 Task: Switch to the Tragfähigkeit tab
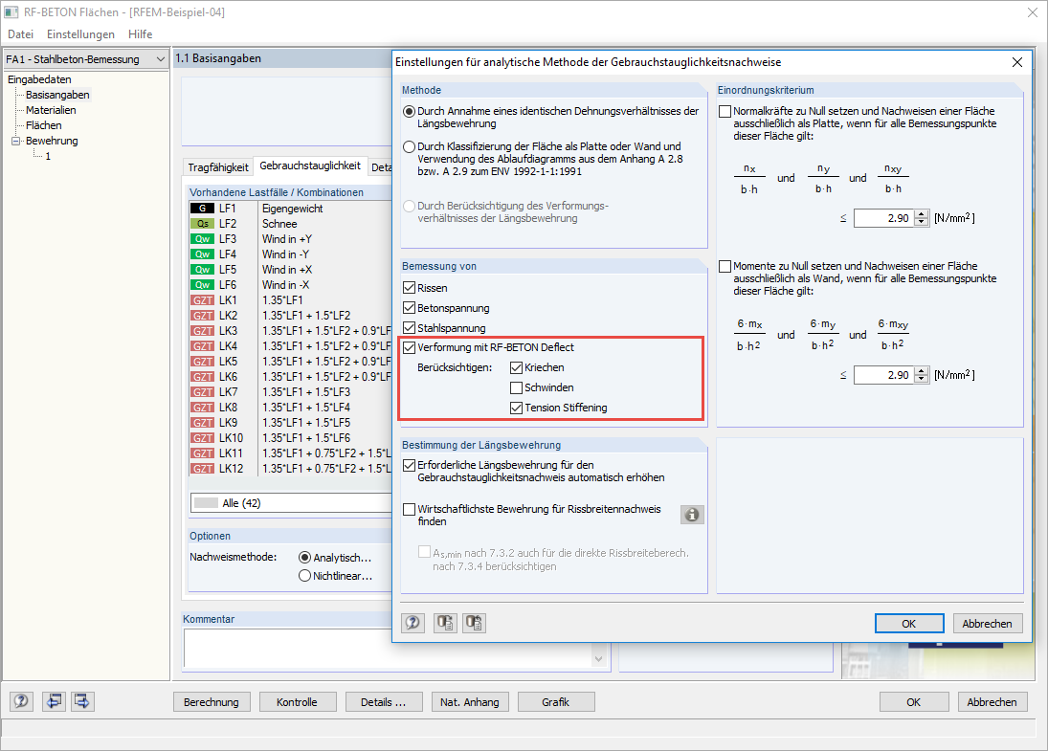point(217,166)
